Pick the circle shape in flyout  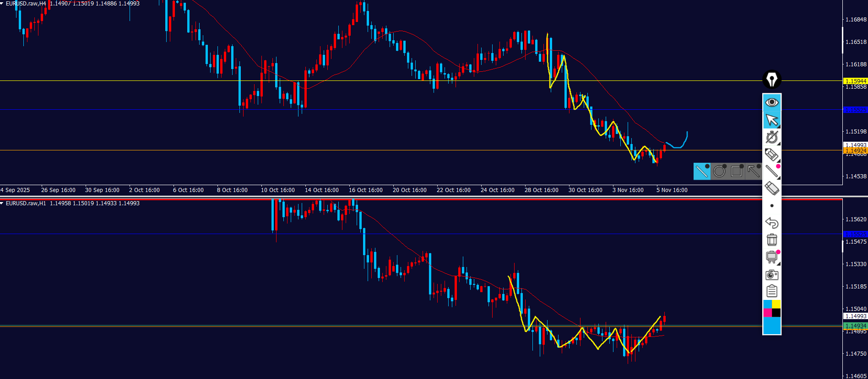(719, 171)
